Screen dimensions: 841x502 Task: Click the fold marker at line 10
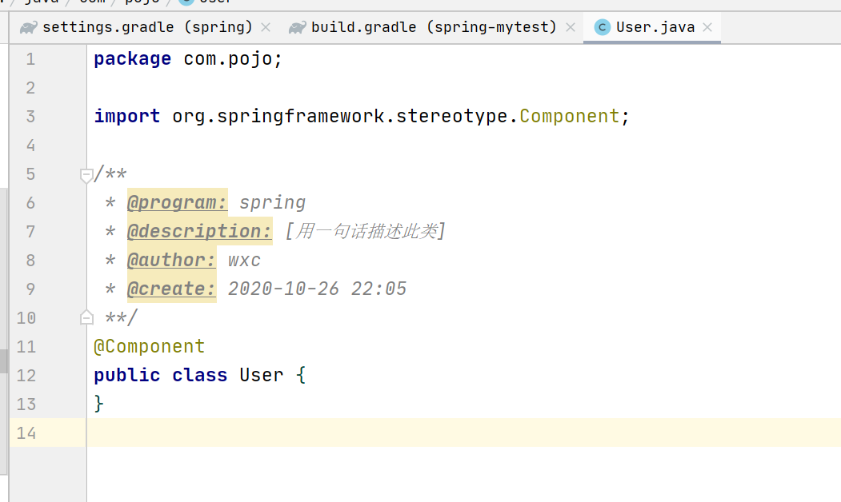click(85, 317)
